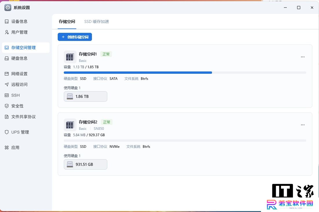Open 设备信息 in the sidebar
This screenshot has height=212, width=319.
(x=26, y=21)
